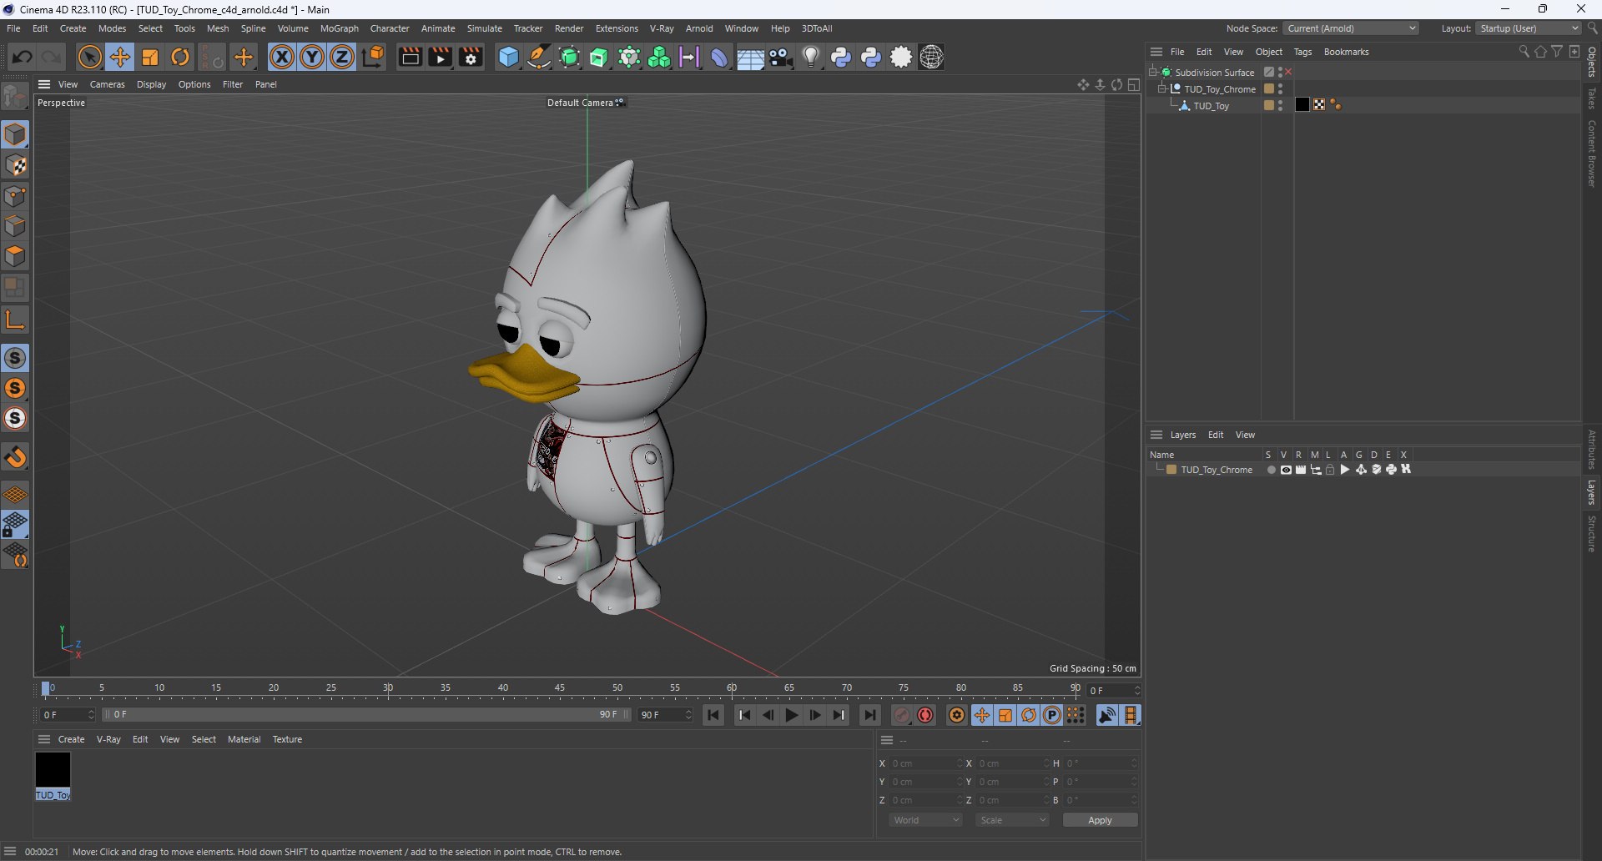The image size is (1602, 861).
Task: Activate the Rotate tool
Action: 180,57
